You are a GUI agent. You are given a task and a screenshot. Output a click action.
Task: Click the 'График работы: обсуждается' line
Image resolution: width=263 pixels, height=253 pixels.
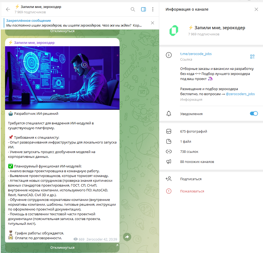coord(39,233)
